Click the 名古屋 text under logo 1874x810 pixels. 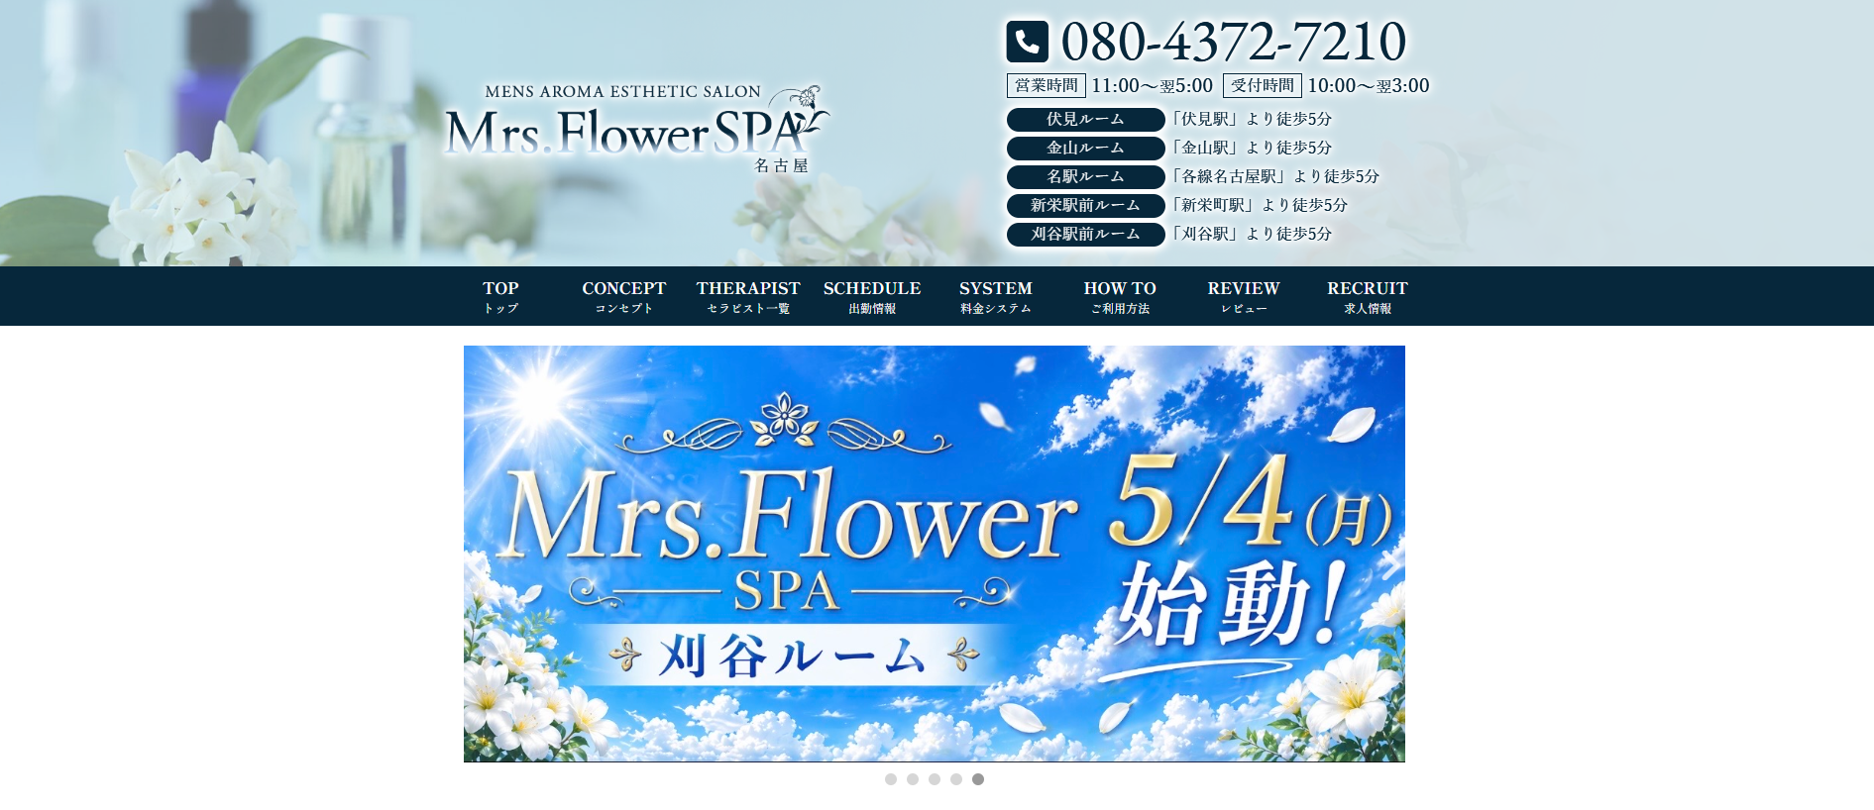(781, 165)
